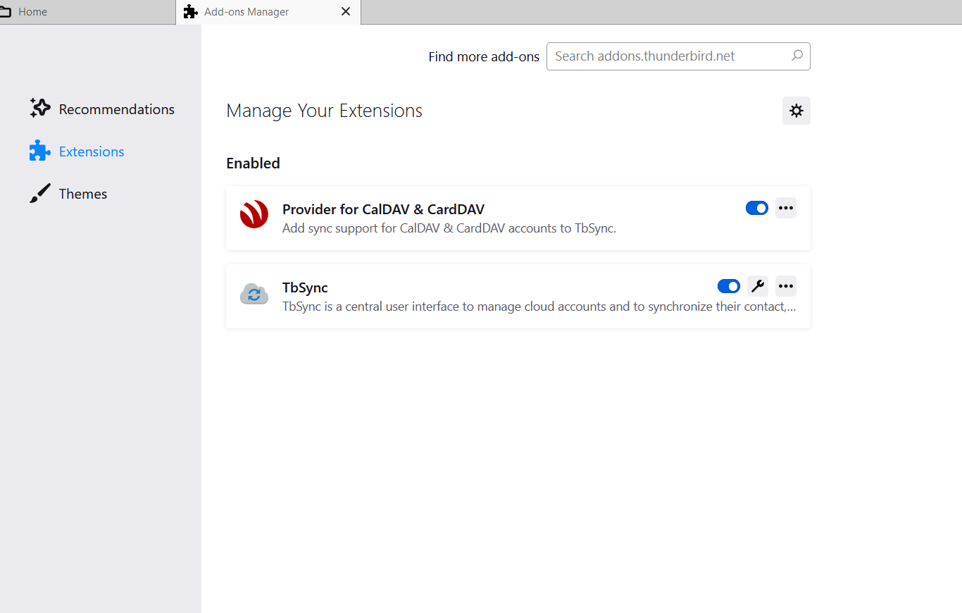Screen dimensions: 962x613
Task: Open the Recommendations section
Action: [102, 109]
